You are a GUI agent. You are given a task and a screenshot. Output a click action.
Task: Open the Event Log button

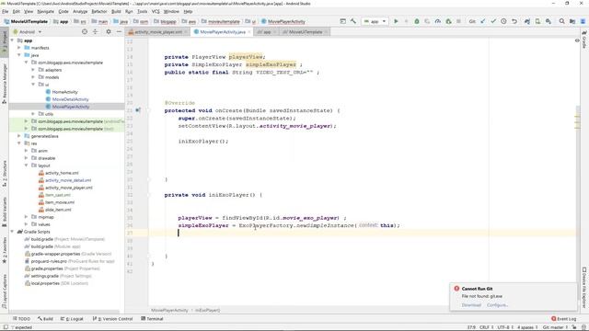[x=563, y=319]
